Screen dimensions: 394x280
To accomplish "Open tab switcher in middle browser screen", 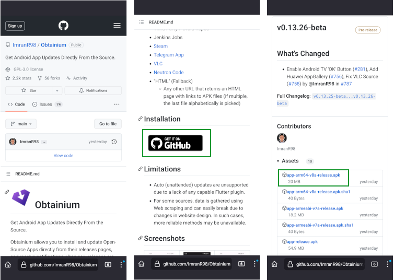I will (x=241, y=264).
